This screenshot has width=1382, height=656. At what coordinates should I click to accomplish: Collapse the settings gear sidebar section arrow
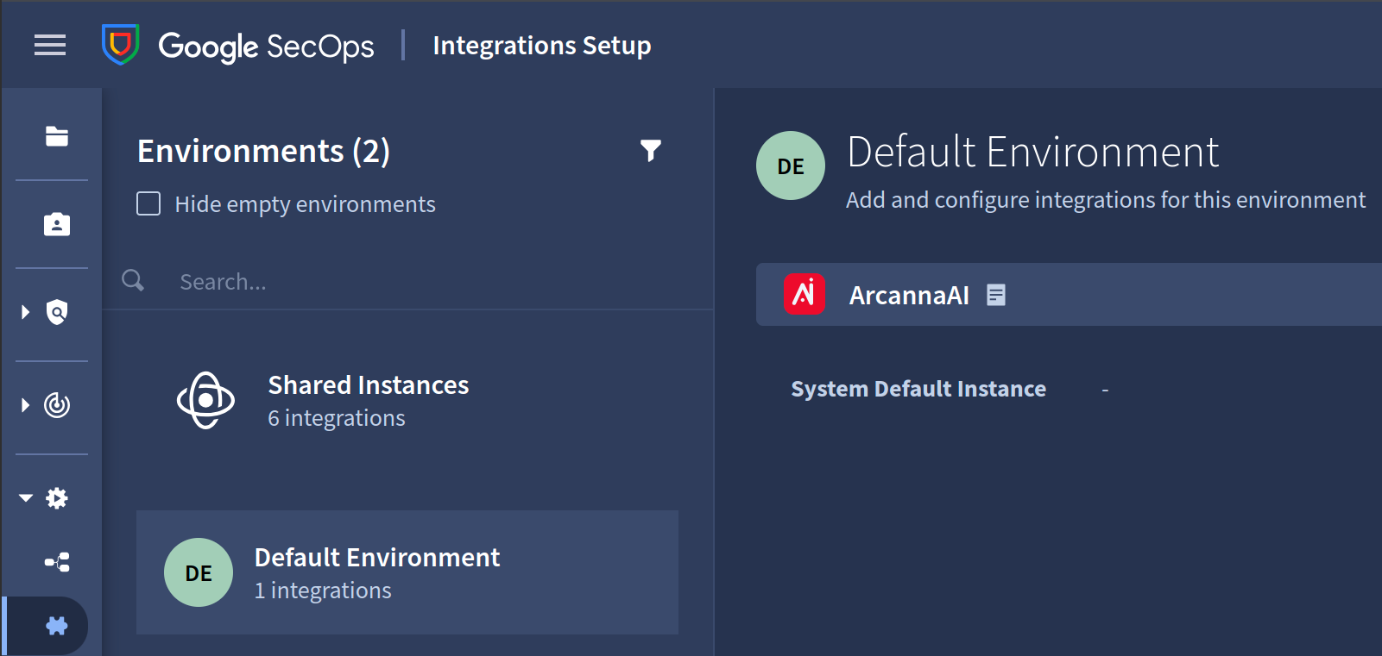26,498
